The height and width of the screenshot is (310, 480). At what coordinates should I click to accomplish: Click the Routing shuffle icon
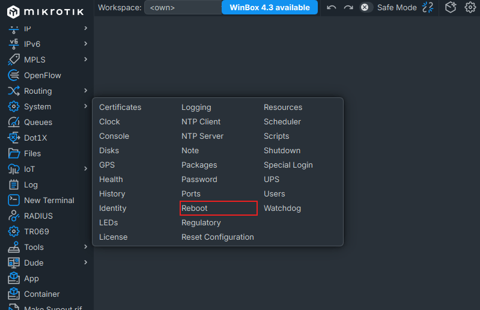[14, 91]
